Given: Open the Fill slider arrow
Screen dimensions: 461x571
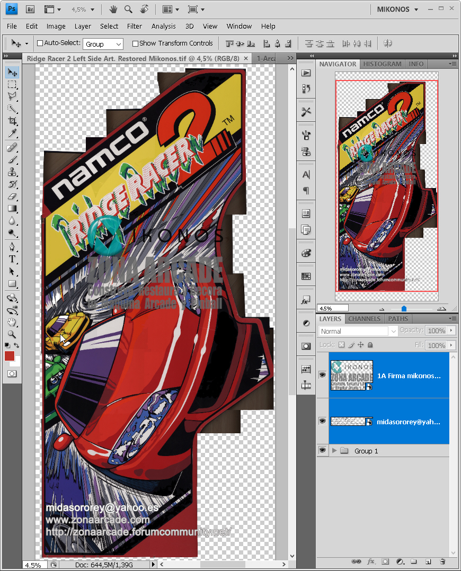Looking at the screenshot, I should pyautogui.click(x=451, y=345).
